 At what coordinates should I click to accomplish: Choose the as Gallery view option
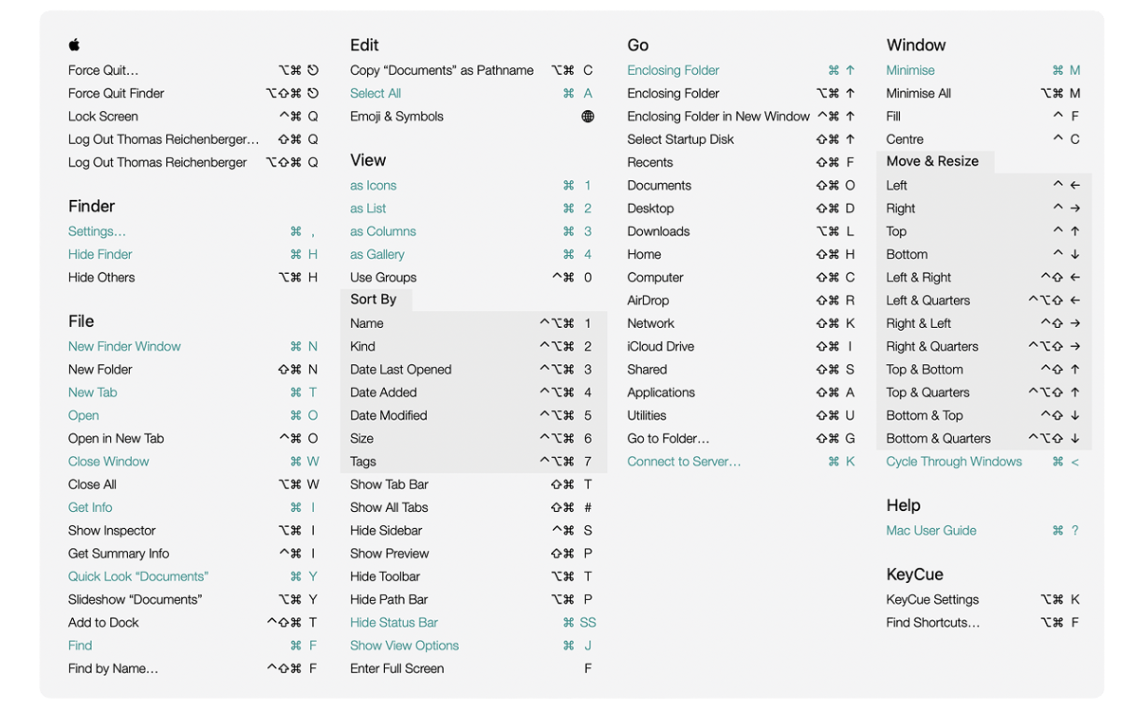pos(377,254)
